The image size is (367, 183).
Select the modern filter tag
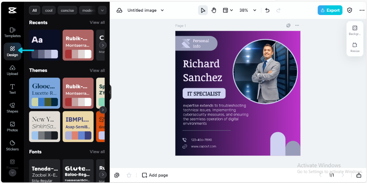[x=88, y=10]
